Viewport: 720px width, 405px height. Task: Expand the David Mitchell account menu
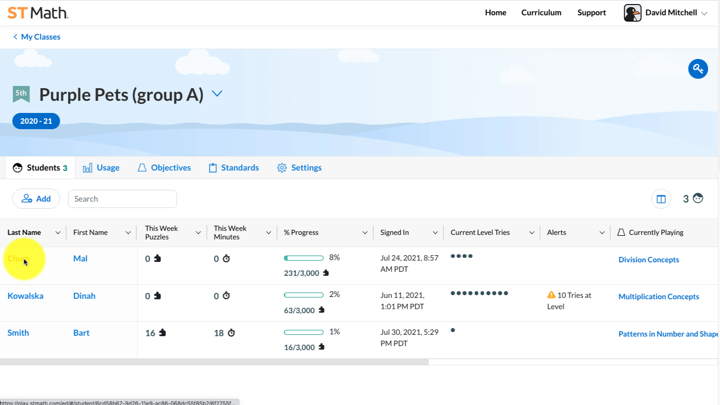point(704,13)
